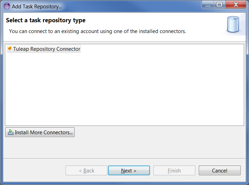Click blank area left of the Back button
Viewport: 249px width, 185px height.
pyautogui.click(x=35, y=170)
